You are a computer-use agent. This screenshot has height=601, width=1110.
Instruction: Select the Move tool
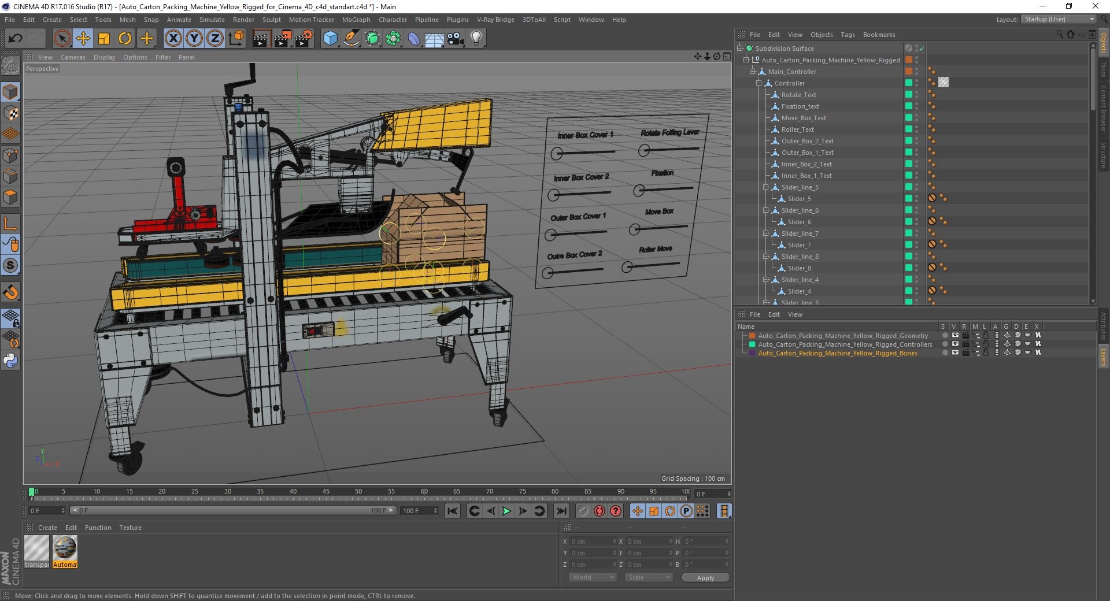coord(83,39)
